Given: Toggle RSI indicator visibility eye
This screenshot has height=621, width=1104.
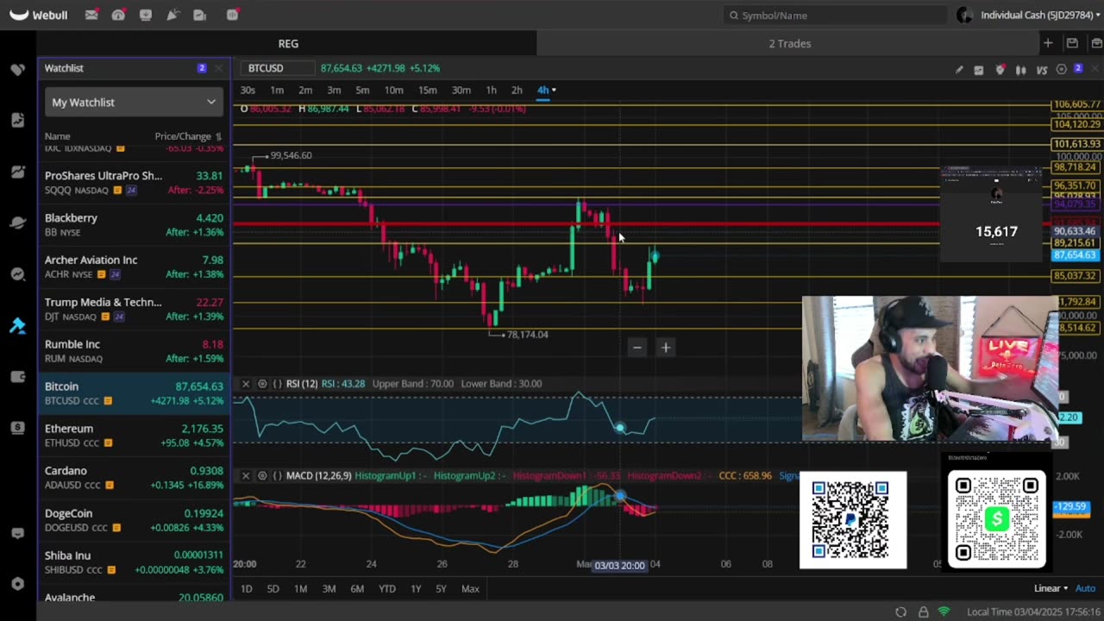Looking at the screenshot, I should (x=262, y=384).
